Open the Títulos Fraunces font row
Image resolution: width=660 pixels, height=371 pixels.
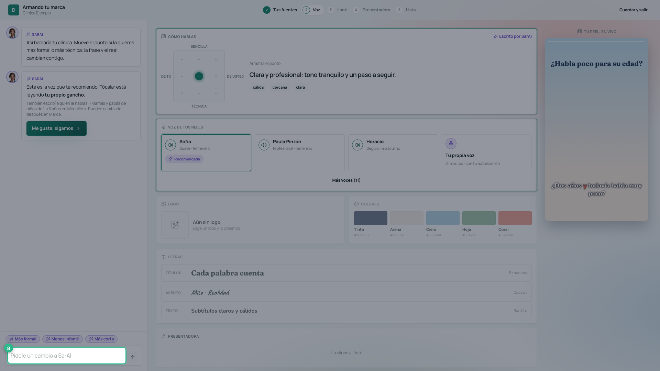coord(346,273)
